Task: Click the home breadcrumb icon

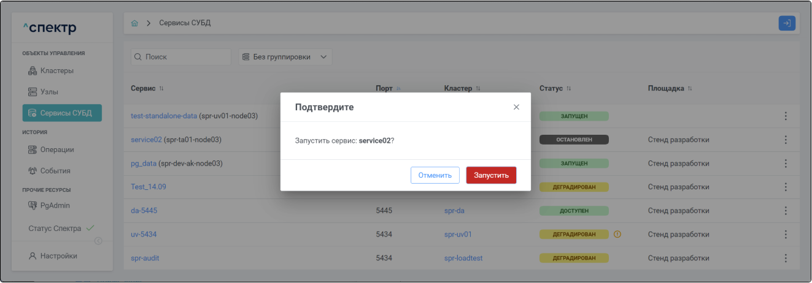Action: (x=135, y=23)
